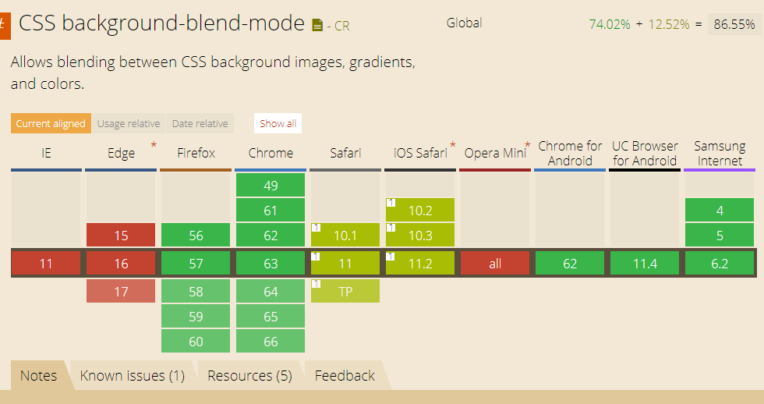Open the Known issues (1) tab
The width and height of the screenshot is (764, 404).
(x=133, y=376)
